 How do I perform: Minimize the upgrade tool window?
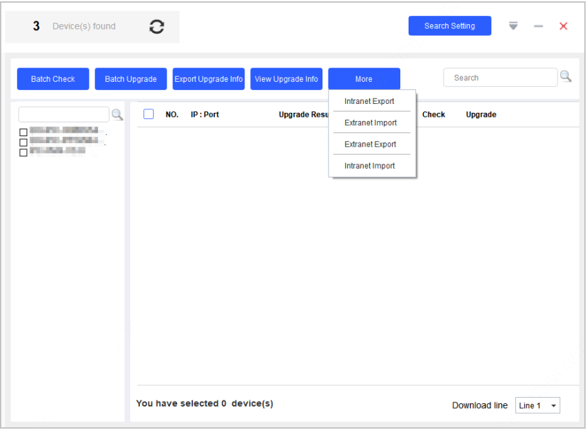tap(538, 26)
